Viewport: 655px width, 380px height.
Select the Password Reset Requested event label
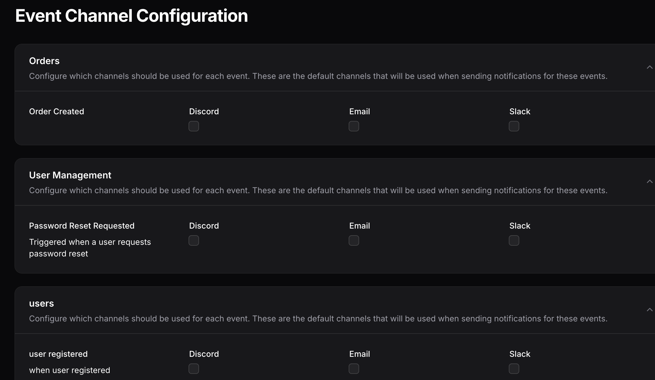(x=82, y=226)
